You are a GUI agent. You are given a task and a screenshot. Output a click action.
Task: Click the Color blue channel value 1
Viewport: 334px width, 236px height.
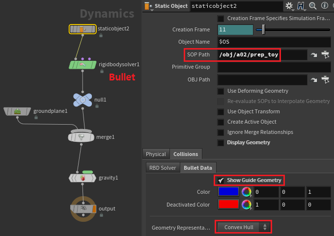[x=318, y=192]
